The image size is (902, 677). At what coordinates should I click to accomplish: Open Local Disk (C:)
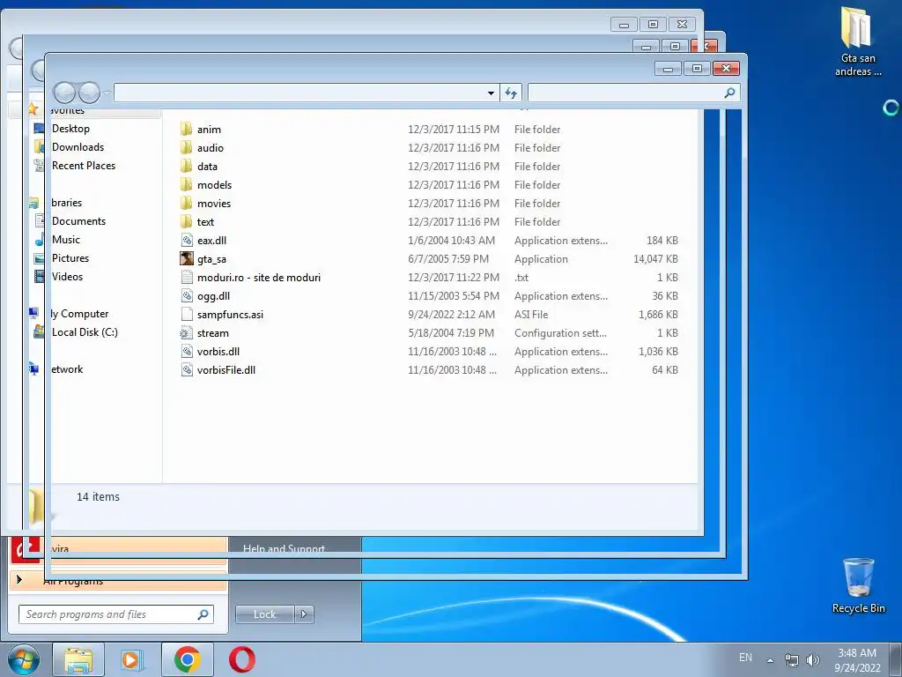(85, 332)
